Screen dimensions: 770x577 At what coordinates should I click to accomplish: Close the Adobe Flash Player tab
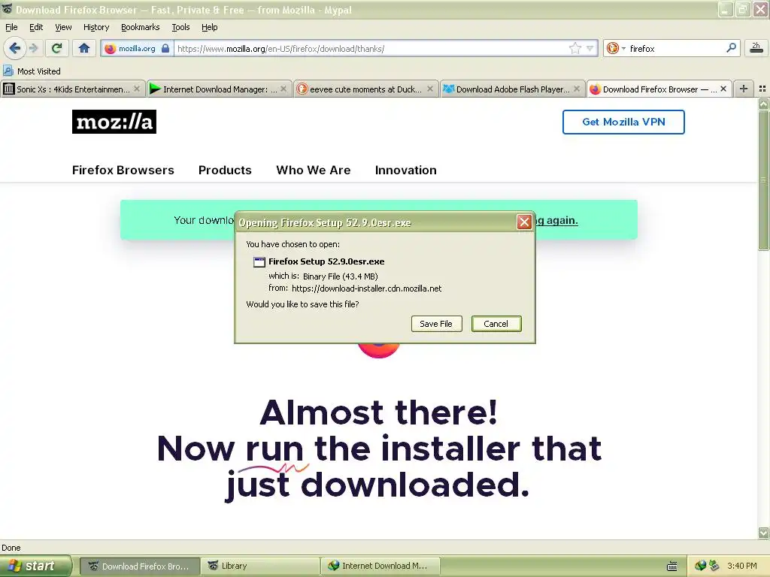(x=577, y=89)
